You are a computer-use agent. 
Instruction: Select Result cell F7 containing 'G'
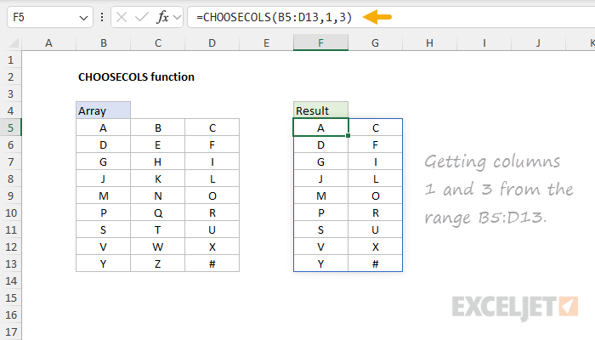point(320,161)
